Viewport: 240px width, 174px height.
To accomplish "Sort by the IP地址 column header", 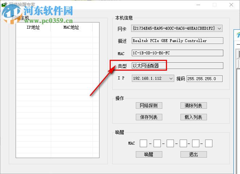I will (x=33, y=27).
